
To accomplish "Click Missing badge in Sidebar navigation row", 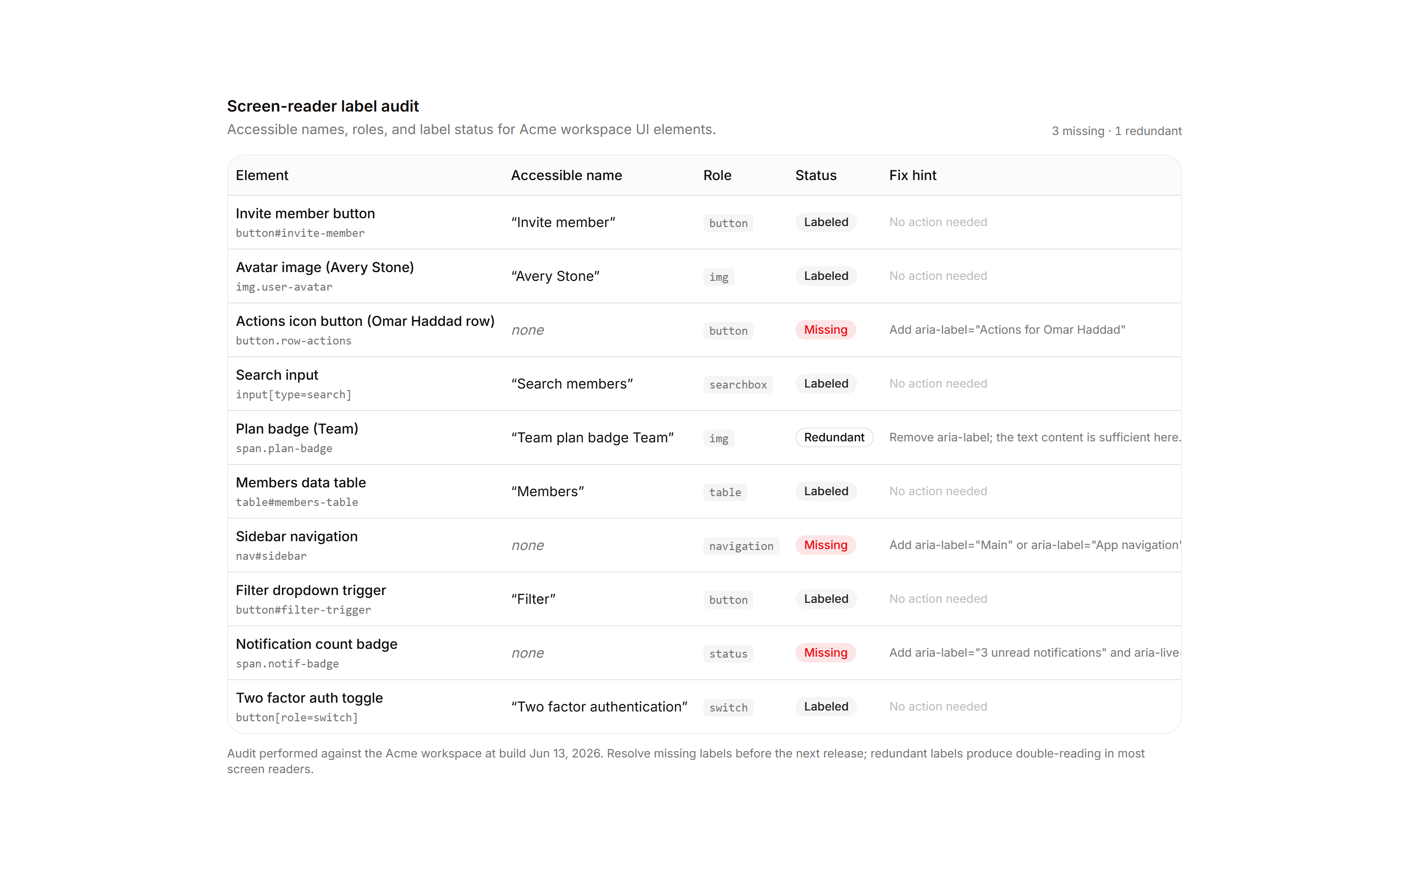I will pos(825,545).
